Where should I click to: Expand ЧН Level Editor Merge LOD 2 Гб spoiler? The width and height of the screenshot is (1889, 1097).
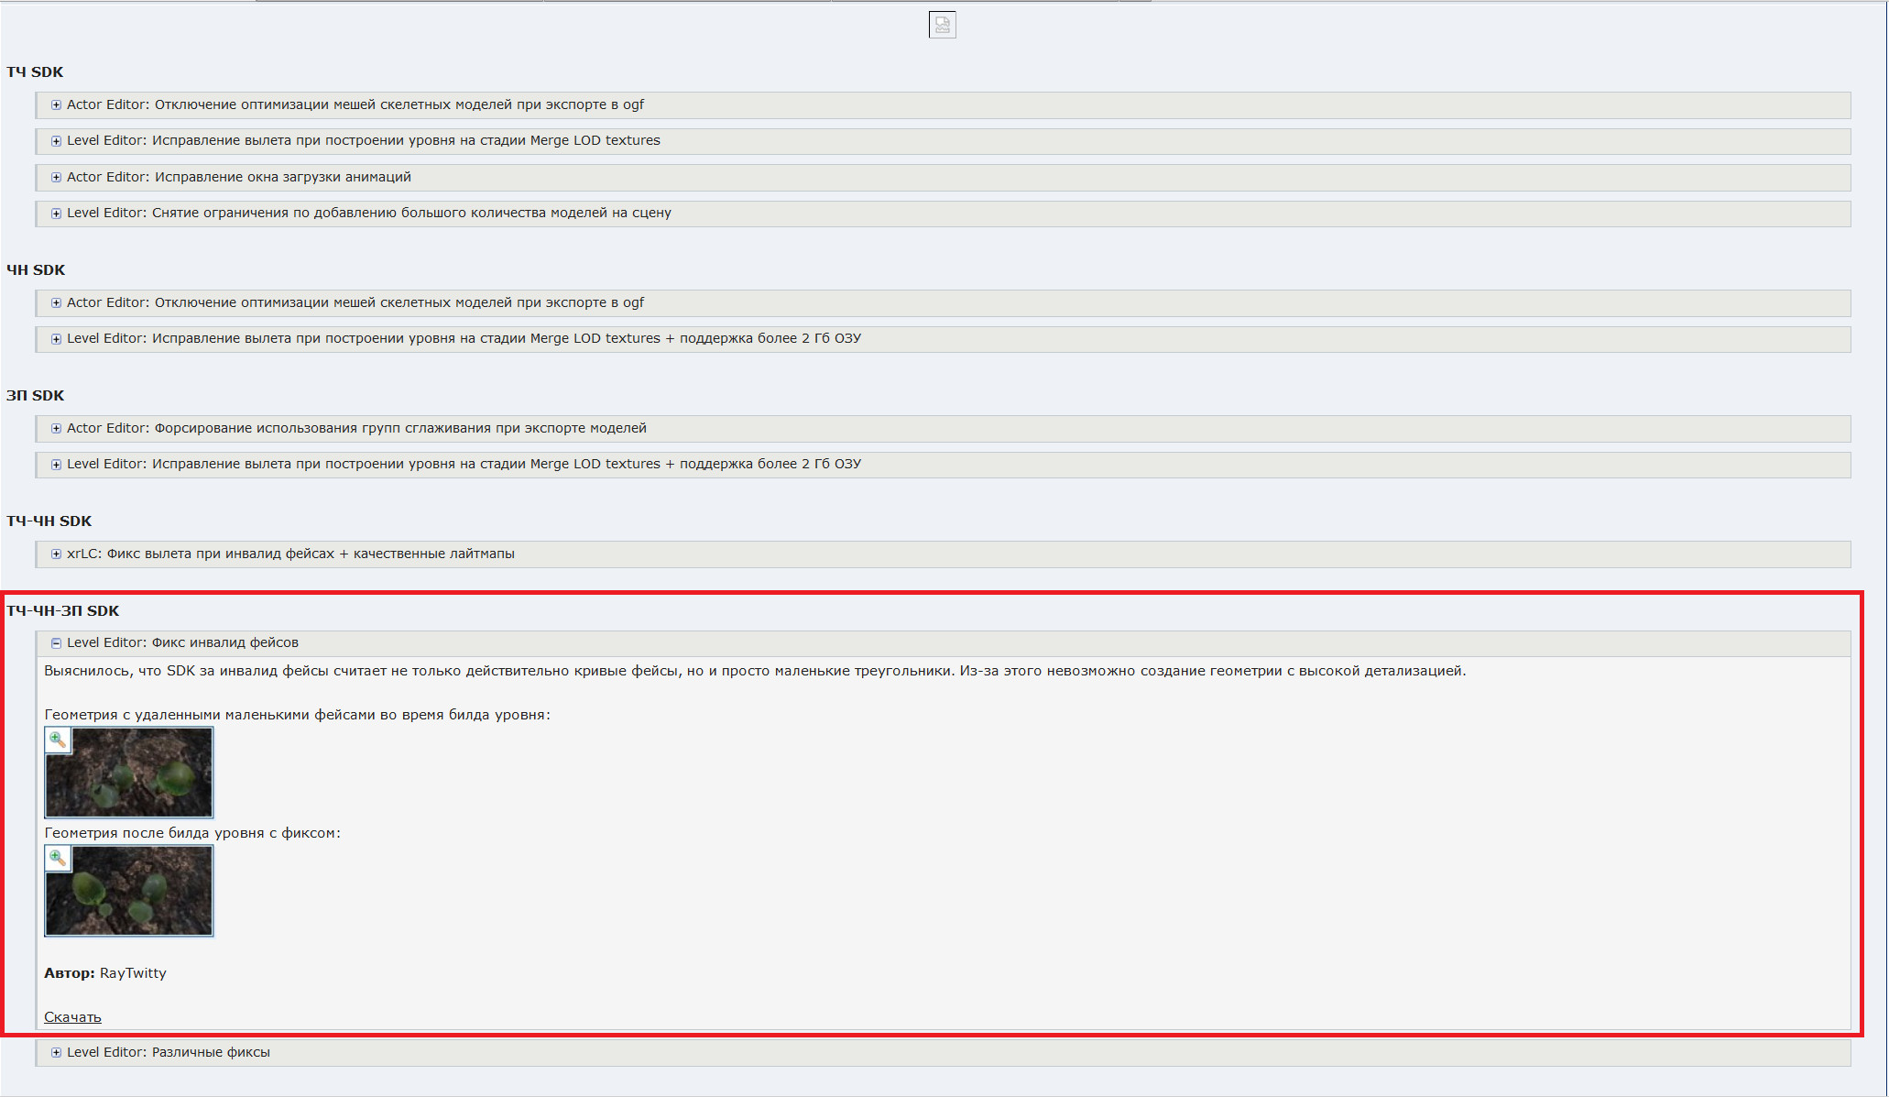943,339
